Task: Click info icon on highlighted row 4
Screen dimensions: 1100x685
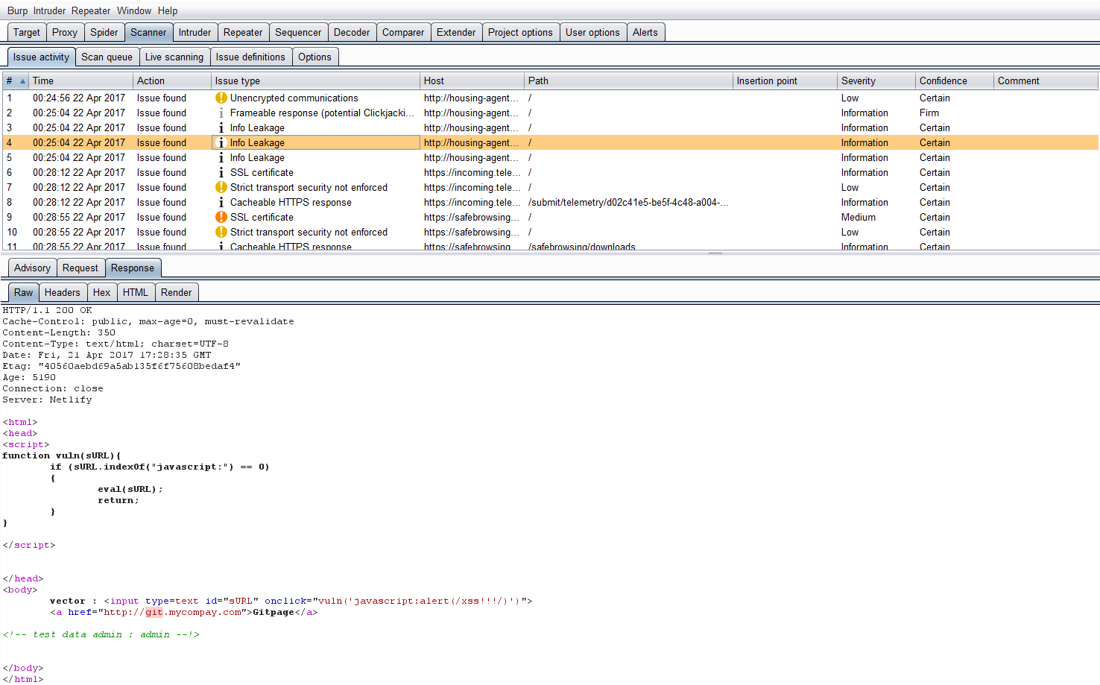Action: (x=221, y=142)
